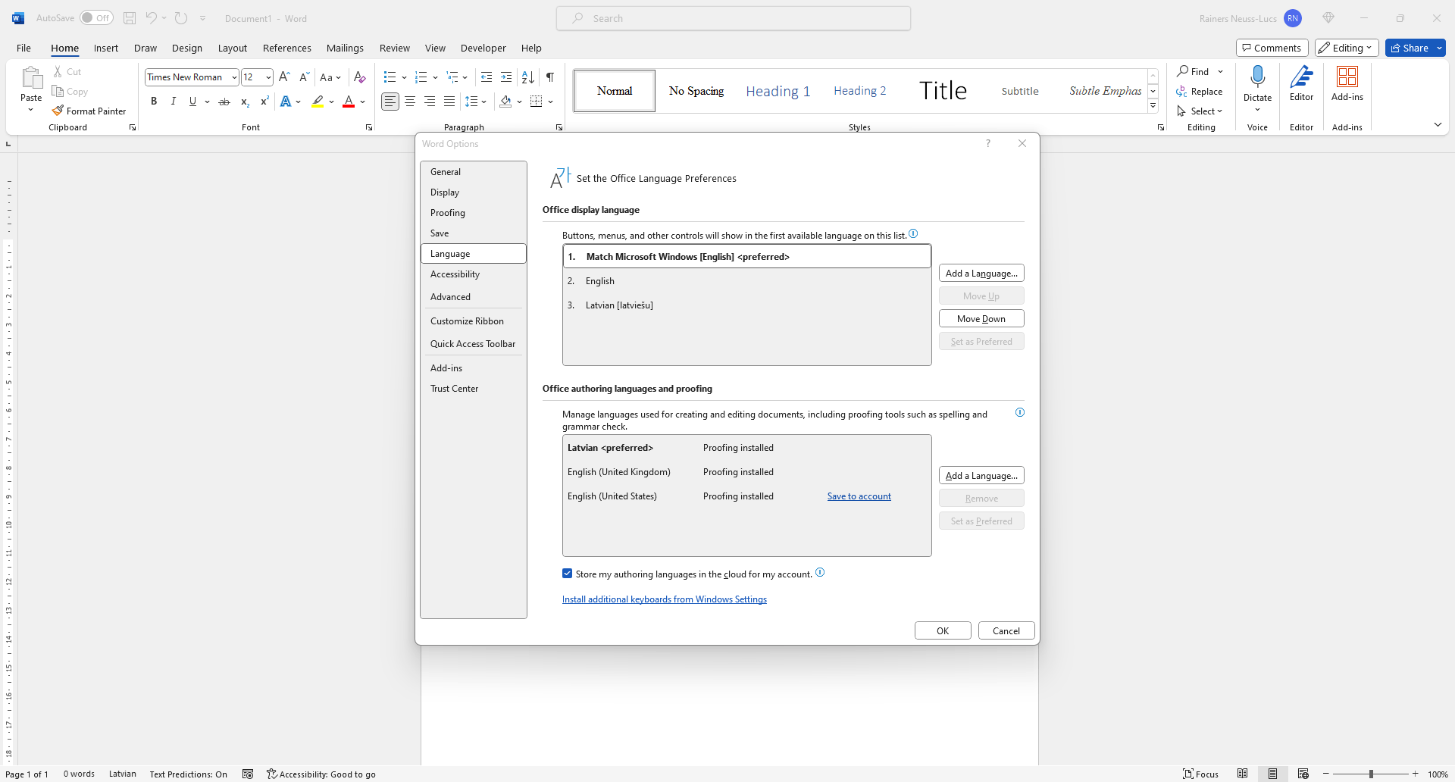Open Install additional keyboards from Windows Settings link

click(x=665, y=599)
